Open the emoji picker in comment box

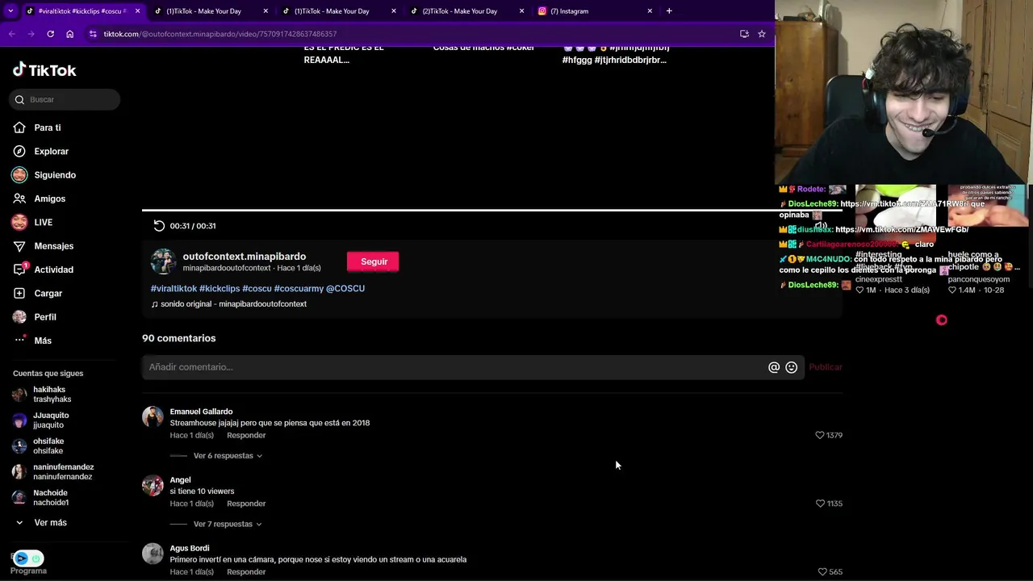(x=792, y=367)
